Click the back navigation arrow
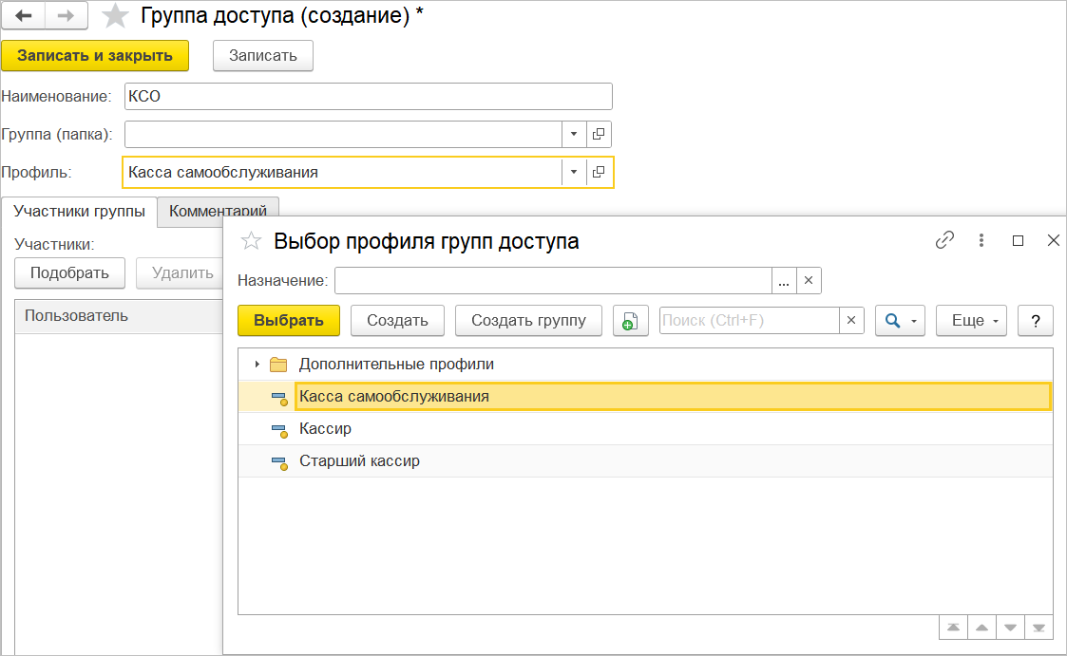 pyautogui.click(x=24, y=16)
